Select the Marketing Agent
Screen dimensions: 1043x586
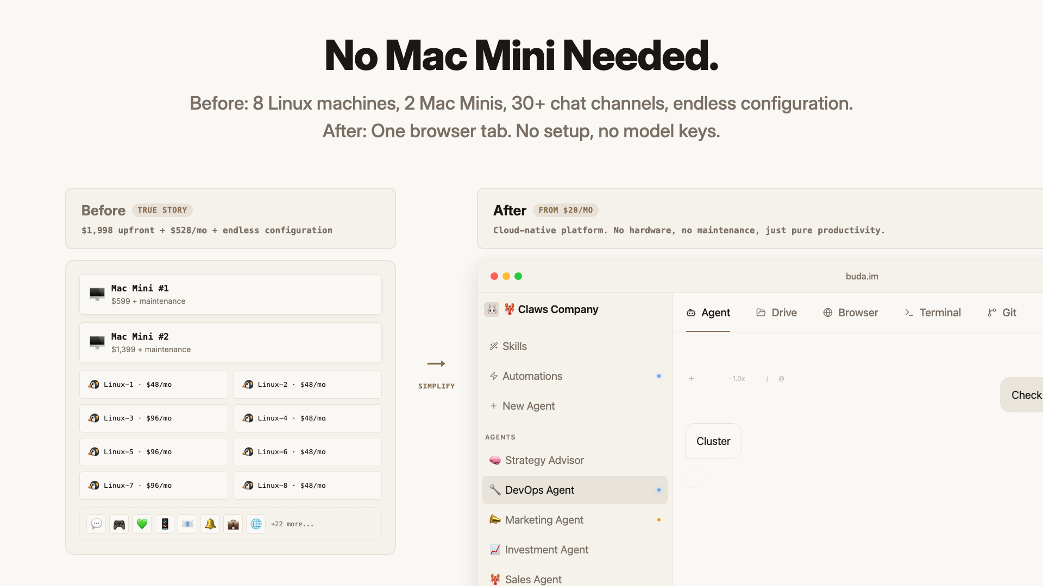(x=544, y=520)
